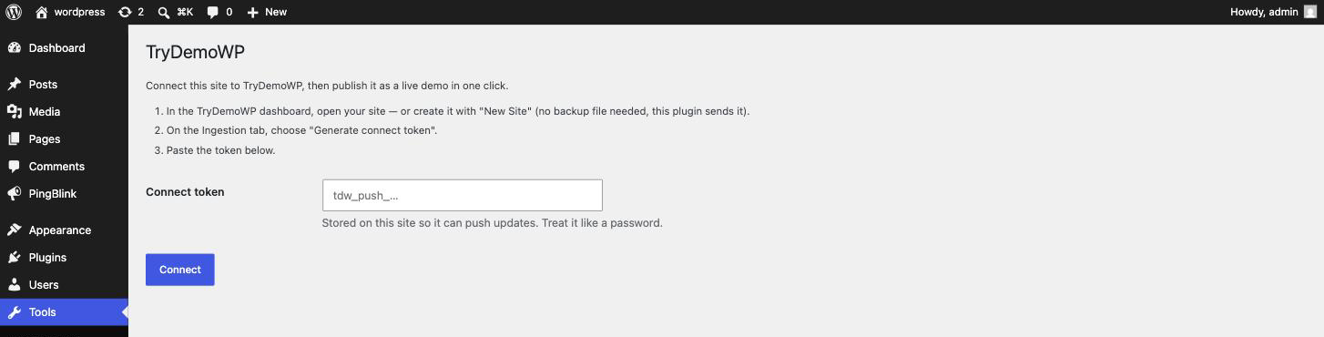Open the wordpress site home icon
Screen dimensions: 1324x337
(42, 12)
